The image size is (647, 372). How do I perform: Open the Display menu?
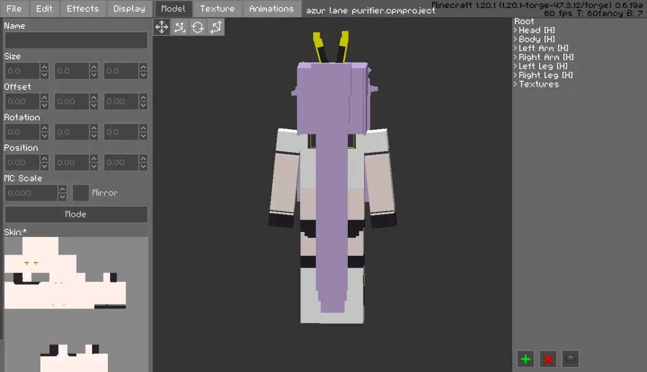coord(129,9)
